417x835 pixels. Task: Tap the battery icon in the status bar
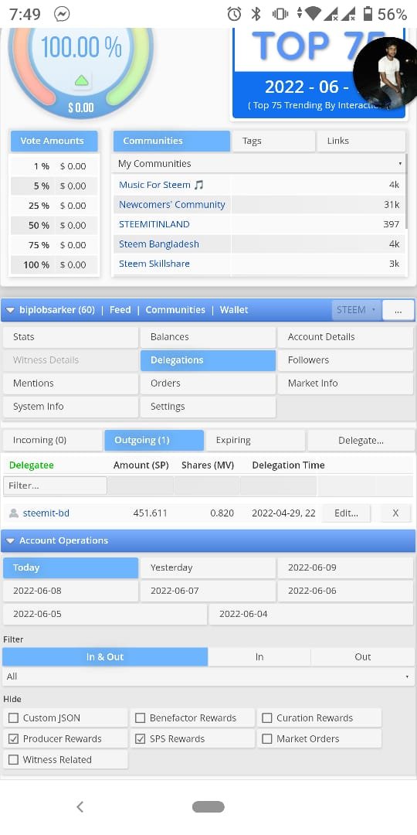coord(368,14)
